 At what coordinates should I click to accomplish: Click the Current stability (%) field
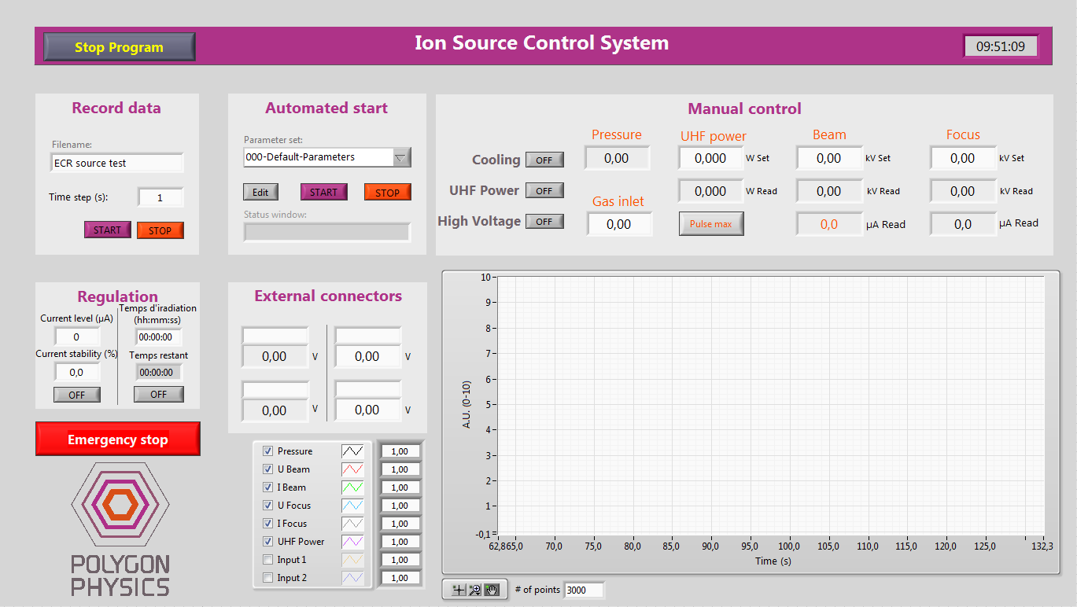pos(76,372)
